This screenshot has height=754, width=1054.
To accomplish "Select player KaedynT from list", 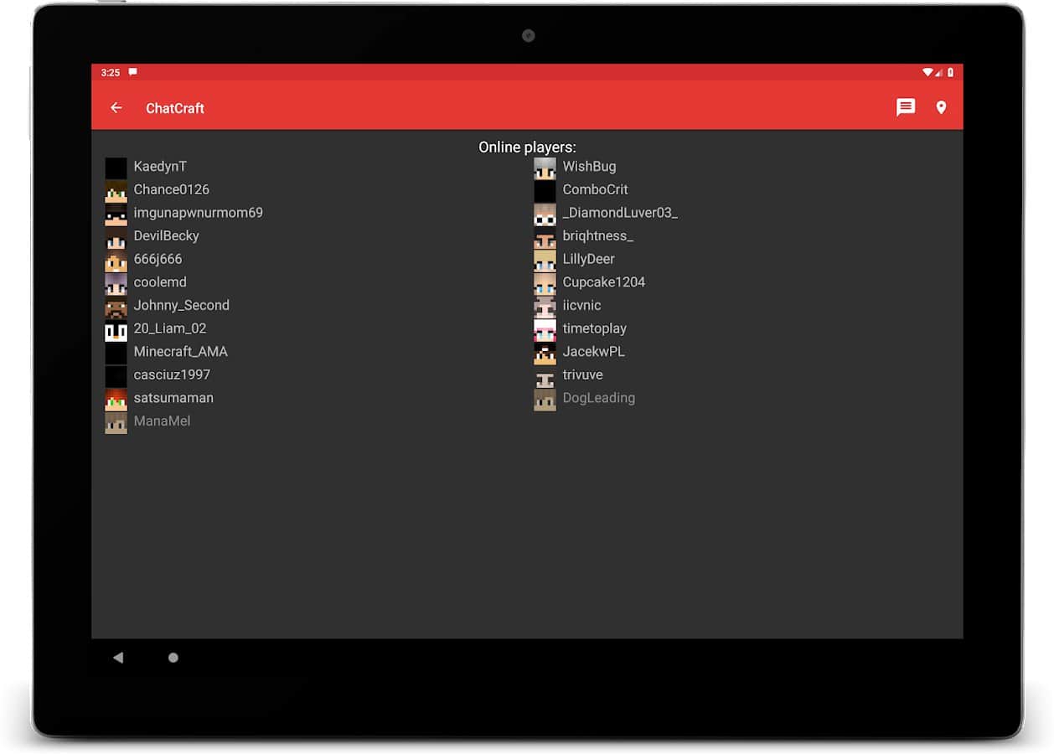I will pyautogui.click(x=160, y=167).
